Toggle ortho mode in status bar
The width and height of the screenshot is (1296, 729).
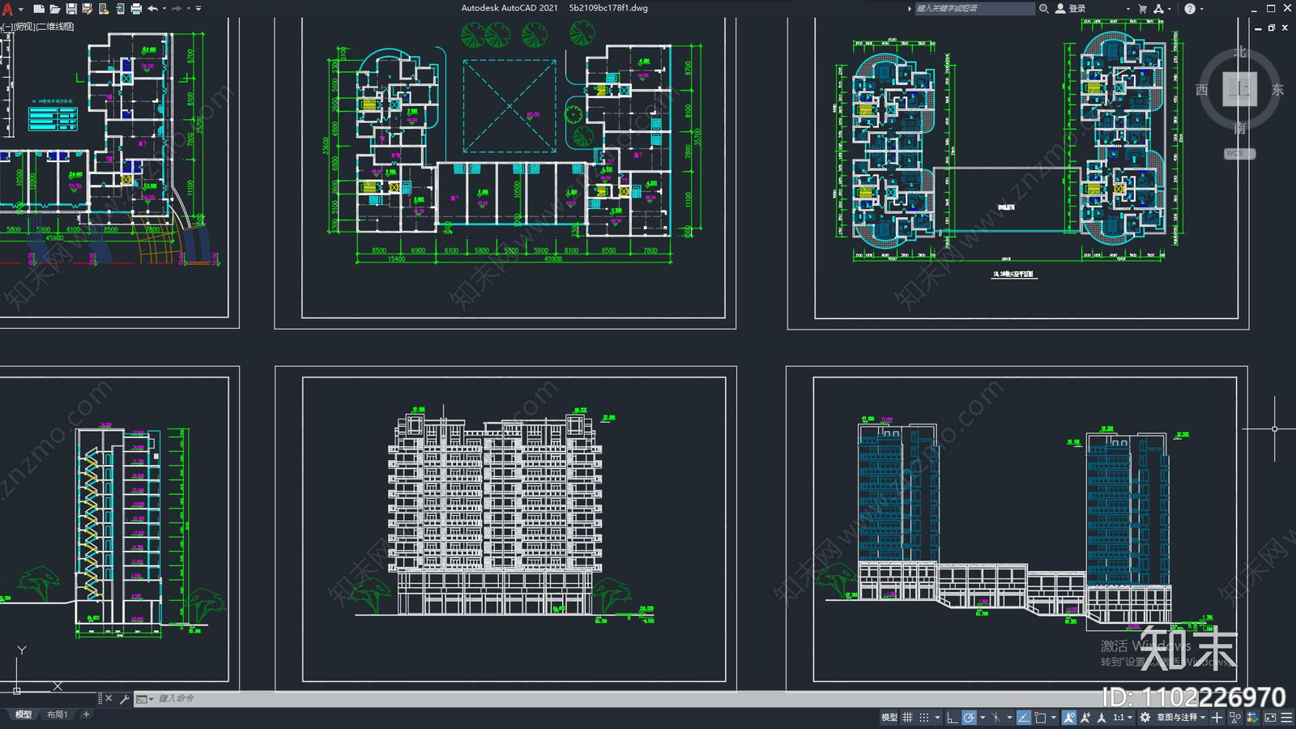point(952,718)
